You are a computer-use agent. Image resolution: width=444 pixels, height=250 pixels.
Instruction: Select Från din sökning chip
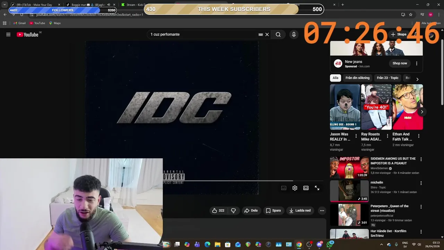[357, 78]
